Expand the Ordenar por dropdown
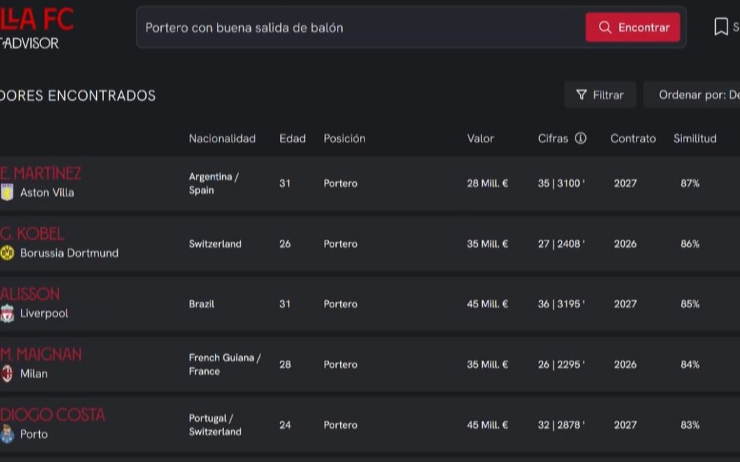This screenshot has width=740, height=462. coord(692,94)
